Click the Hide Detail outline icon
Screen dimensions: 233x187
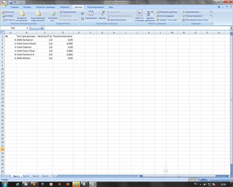pos(211,16)
